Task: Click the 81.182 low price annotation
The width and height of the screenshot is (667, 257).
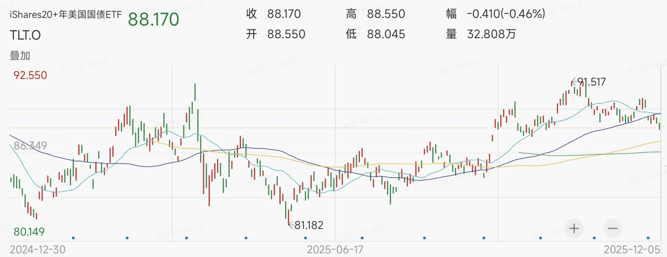Action: 308,225
